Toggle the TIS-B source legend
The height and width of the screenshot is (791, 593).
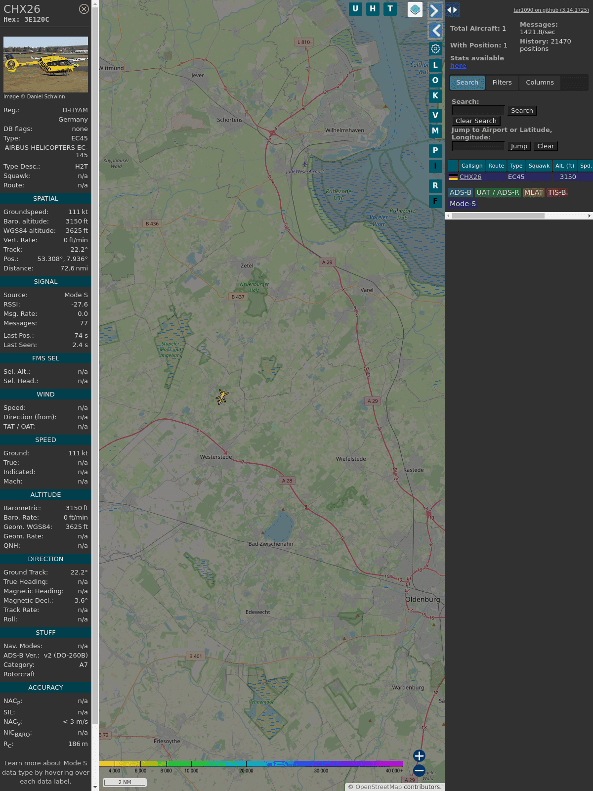557,192
